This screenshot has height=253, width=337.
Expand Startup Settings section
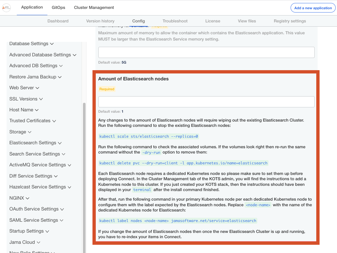29,231
